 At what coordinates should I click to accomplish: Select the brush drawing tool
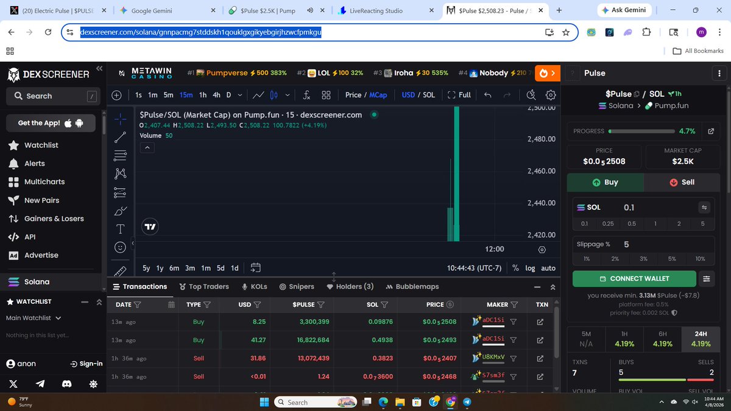120,211
